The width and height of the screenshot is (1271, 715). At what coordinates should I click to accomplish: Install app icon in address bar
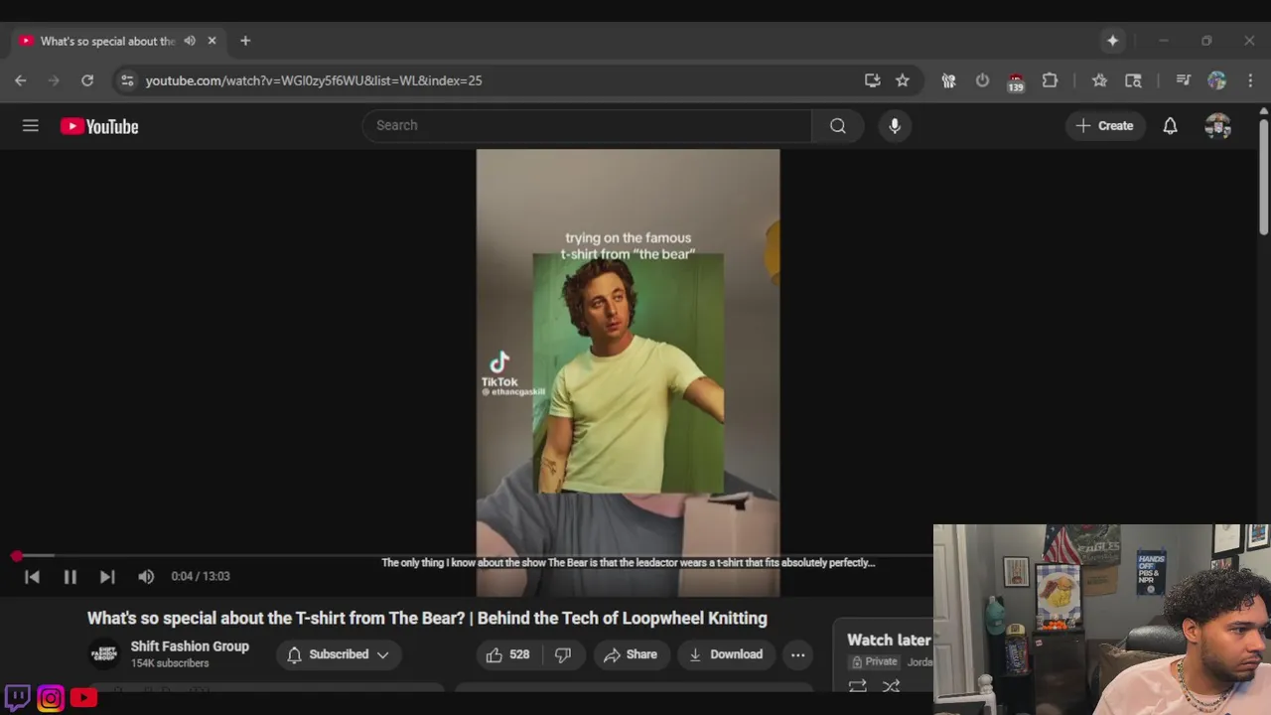pos(872,80)
